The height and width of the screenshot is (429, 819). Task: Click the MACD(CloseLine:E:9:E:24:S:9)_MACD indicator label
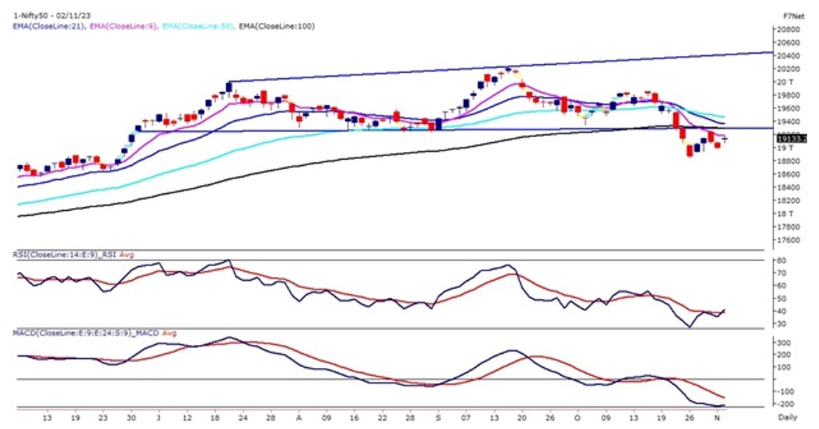(x=85, y=333)
